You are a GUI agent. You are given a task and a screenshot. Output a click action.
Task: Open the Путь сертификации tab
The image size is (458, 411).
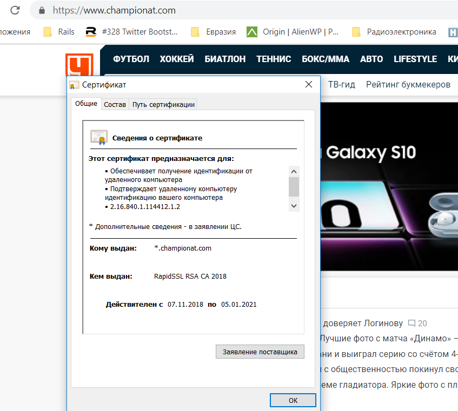click(x=163, y=105)
